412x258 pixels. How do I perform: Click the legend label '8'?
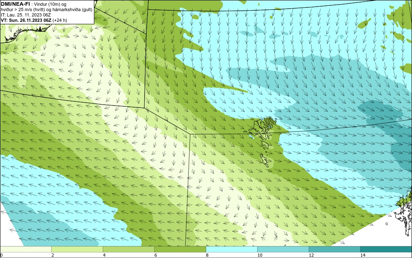(x=207, y=255)
